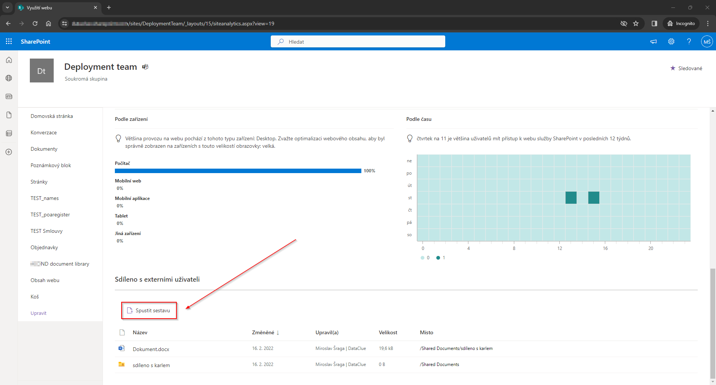Open My lists icon in left rail
The height and width of the screenshot is (385, 716).
click(x=9, y=133)
